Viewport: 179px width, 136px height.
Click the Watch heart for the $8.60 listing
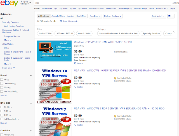pos(75,63)
